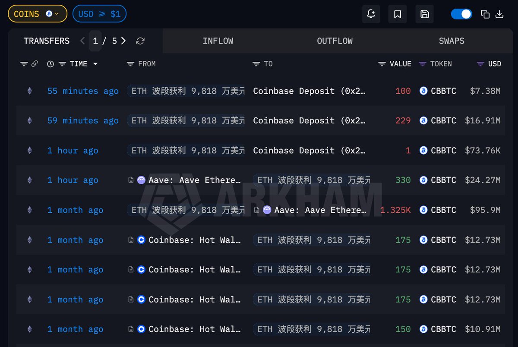The image size is (518, 347).
Task: Open the TIME column filter
Action: (62, 64)
